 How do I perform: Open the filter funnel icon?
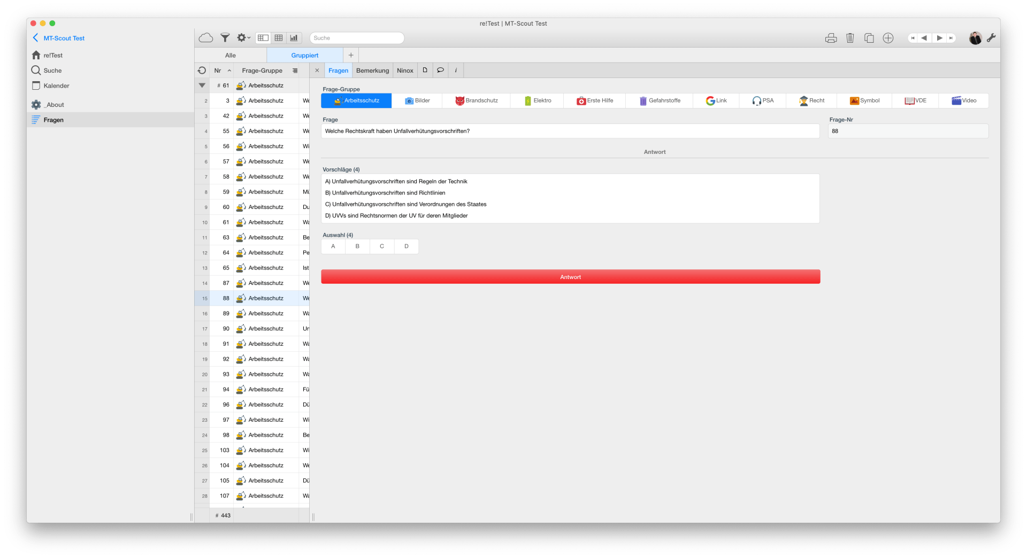tap(225, 38)
